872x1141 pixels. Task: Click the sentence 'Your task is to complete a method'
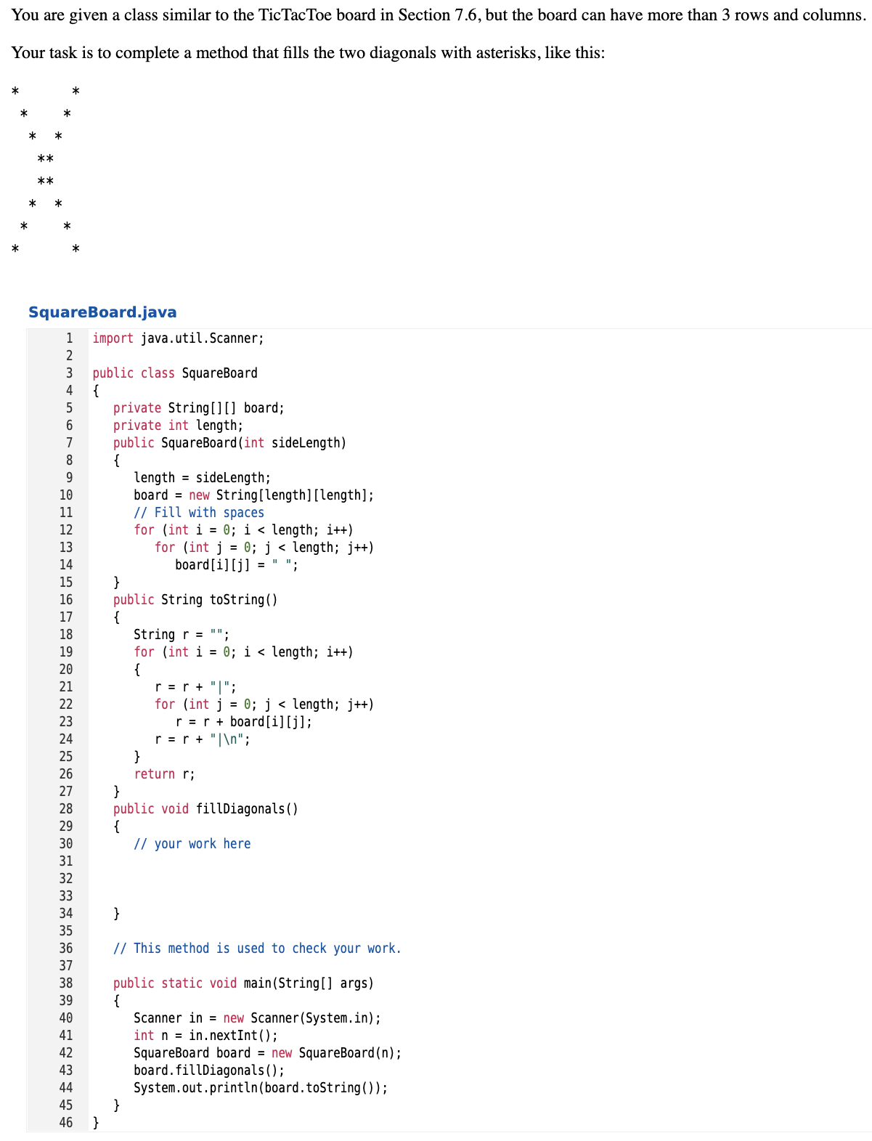[309, 53]
